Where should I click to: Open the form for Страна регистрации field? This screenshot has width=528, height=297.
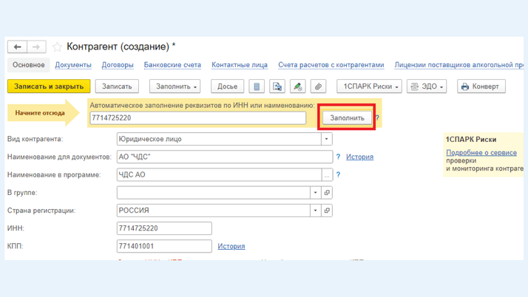(327, 211)
